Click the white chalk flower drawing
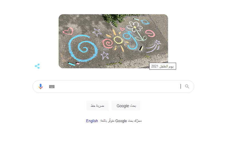The height and width of the screenshot is (141, 231). 135,27
